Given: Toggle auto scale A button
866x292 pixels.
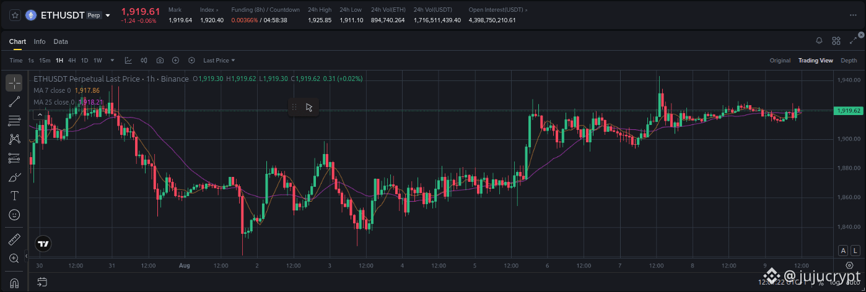Looking at the screenshot, I should pos(843,251).
